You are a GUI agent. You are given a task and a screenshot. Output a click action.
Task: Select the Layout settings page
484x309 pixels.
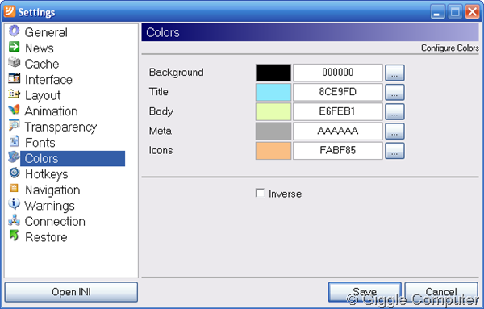pos(43,95)
